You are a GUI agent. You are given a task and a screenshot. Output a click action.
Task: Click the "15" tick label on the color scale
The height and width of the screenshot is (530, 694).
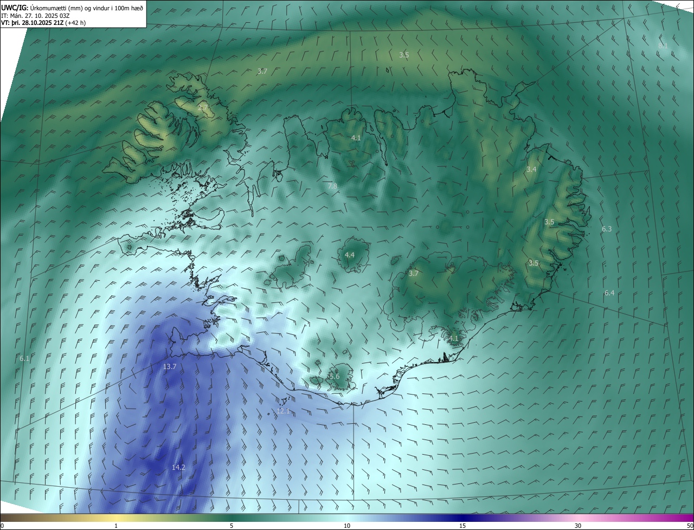coord(462,526)
